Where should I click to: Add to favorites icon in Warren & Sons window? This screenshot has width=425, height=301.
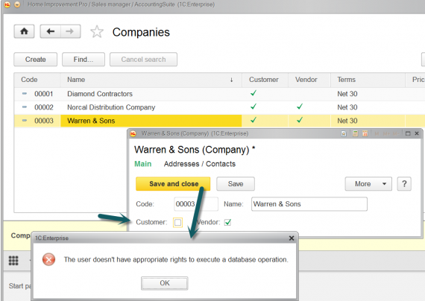pos(344,133)
